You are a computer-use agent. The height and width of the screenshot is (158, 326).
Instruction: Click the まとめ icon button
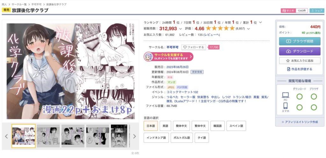click(288, 10)
